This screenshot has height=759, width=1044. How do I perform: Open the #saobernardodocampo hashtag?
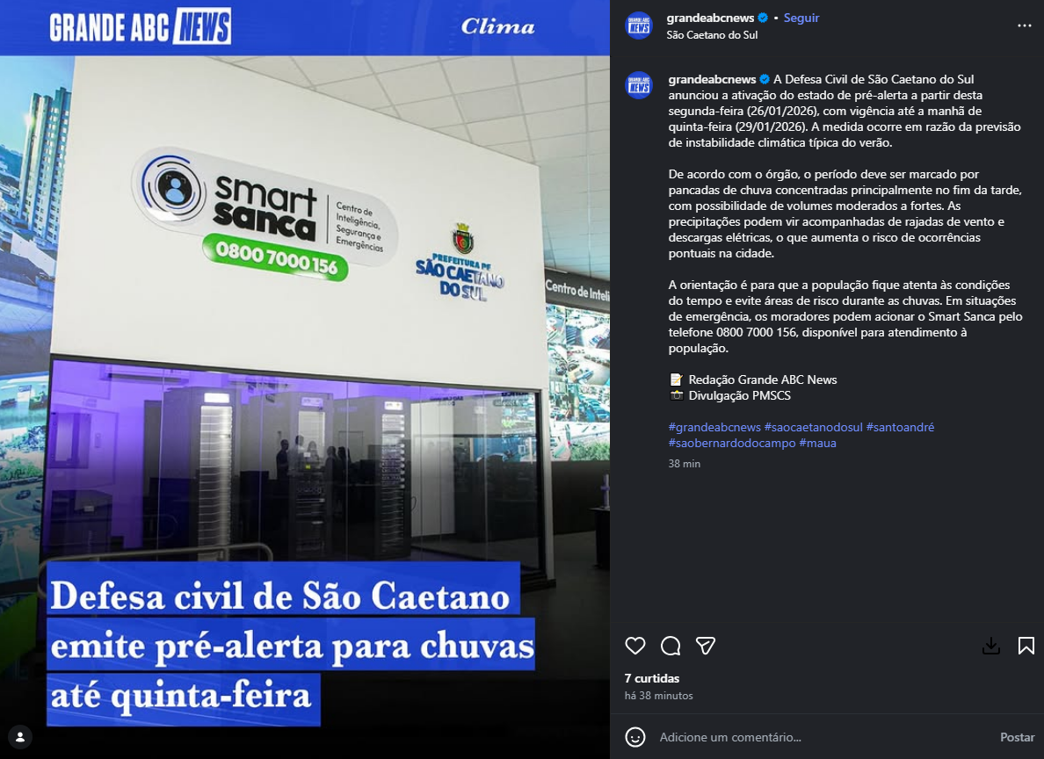[x=732, y=443]
